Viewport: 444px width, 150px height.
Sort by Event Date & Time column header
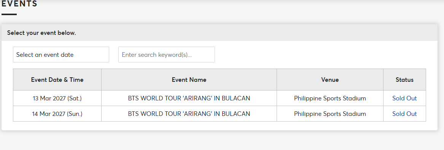tap(57, 80)
